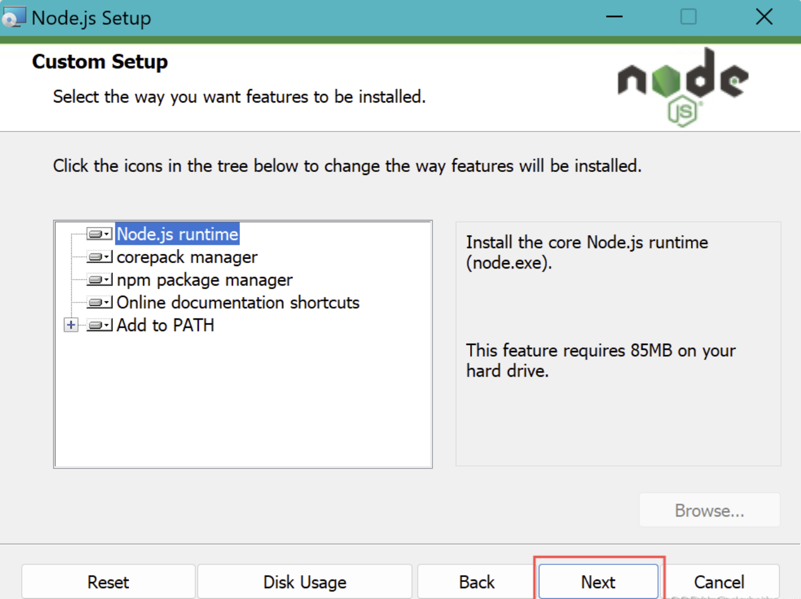This screenshot has width=801, height=599.
Task: Go Back to the previous setup step
Action: [x=477, y=582]
